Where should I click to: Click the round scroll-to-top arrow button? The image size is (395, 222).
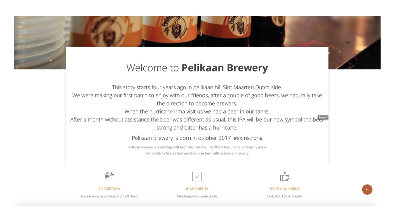point(367,190)
